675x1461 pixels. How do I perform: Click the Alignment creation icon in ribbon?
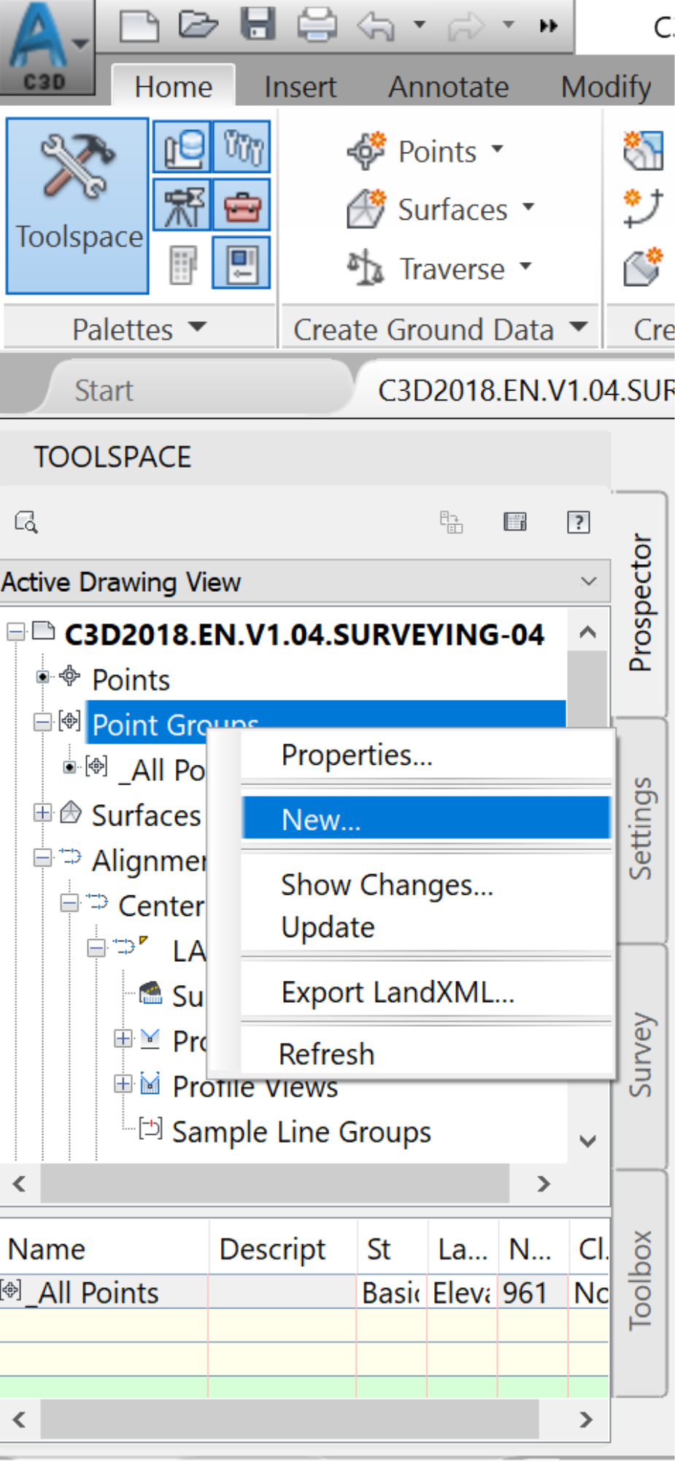point(643,208)
